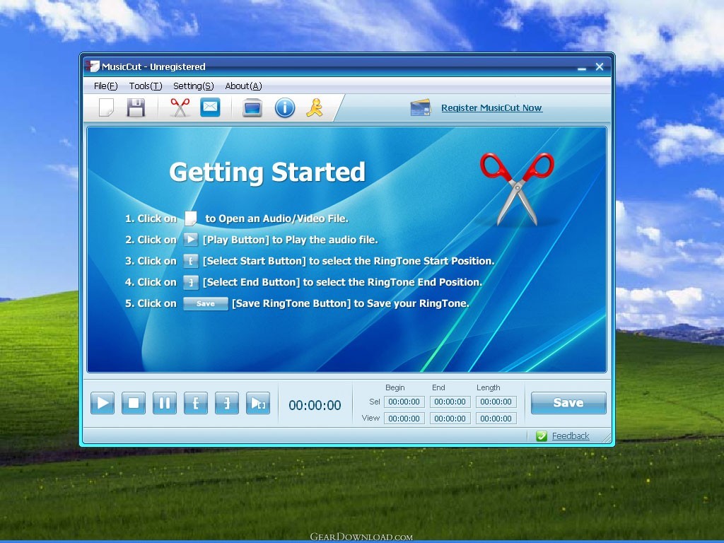Click the View Begin time field
The width and height of the screenshot is (724, 543).
point(404,419)
